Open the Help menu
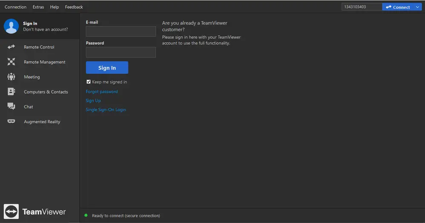The width and height of the screenshot is (425, 223). [x=54, y=7]
